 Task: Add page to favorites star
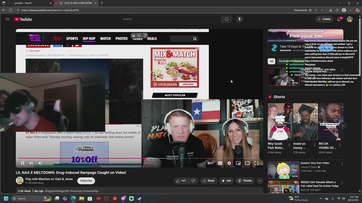click(x=322, y=10)
